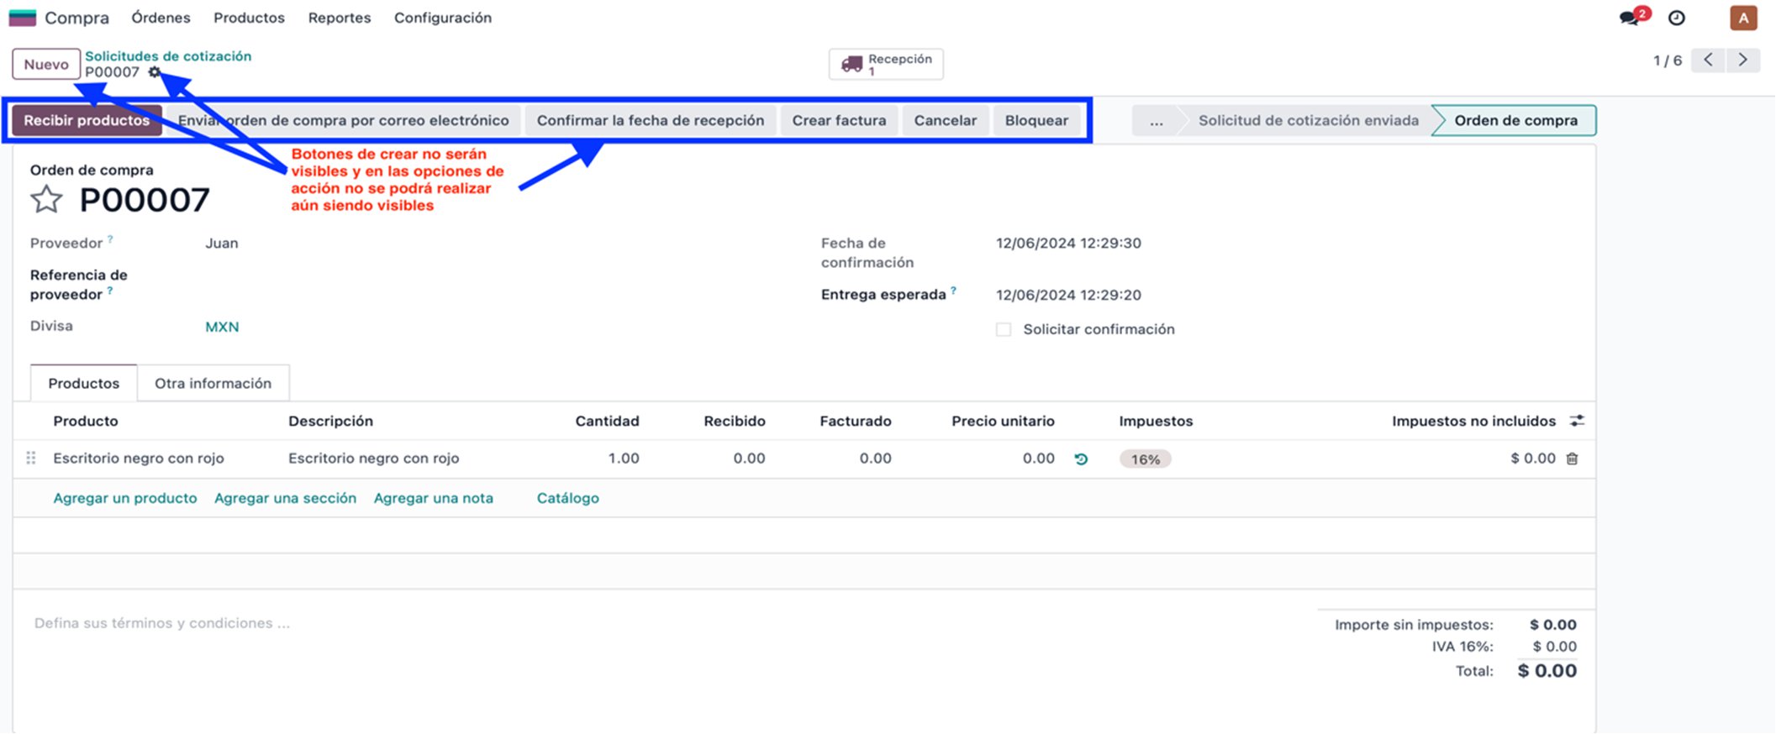Toggle the Solicitar confirmación checkbox
Viewport: 1776px width, 734px height.
[x=1004, y=329]
